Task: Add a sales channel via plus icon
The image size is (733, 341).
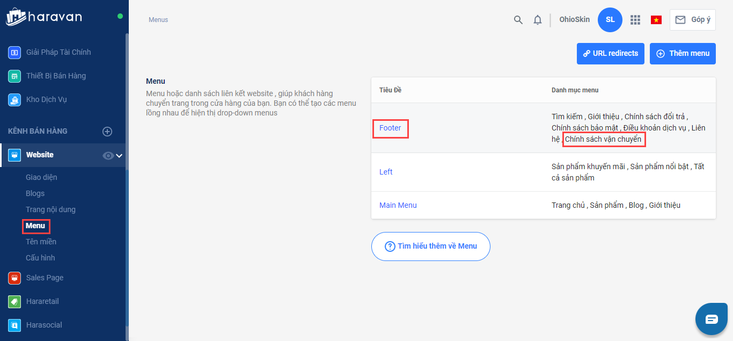Action: click(x=107, y=131)
